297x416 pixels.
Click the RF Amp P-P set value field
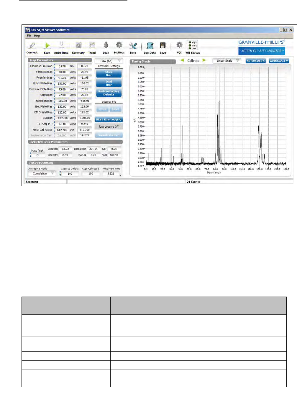tap(62, 124)
